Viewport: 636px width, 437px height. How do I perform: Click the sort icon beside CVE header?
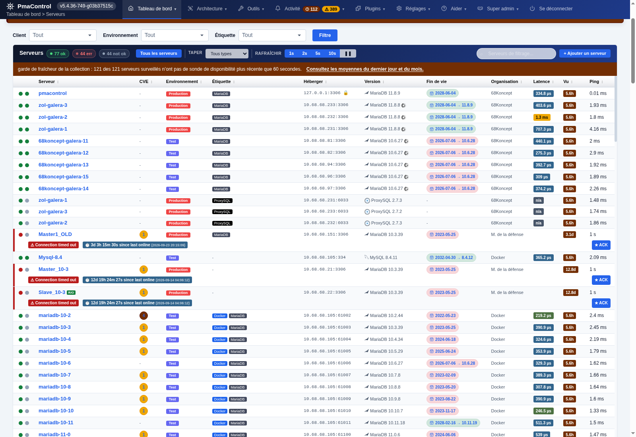point(151,82)
